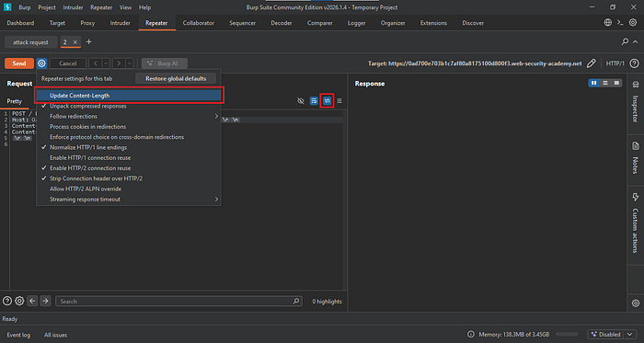This screenshot has height=343, width=644.
Task: Open the Intruder menu in menu bar
Action: point(73,7)
